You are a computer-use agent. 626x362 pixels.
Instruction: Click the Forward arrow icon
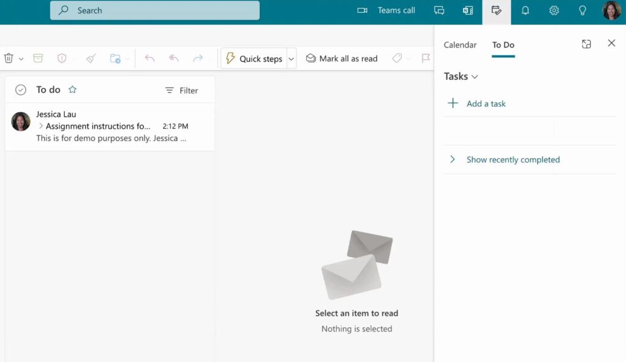point(198,58)
